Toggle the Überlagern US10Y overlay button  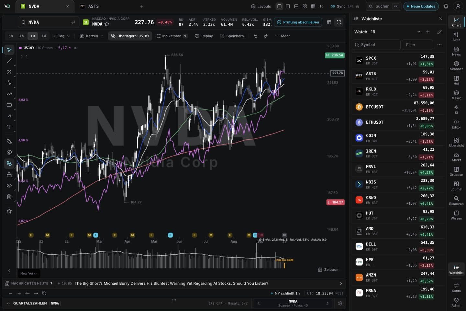pyautogui.click(x=130, y=36)
